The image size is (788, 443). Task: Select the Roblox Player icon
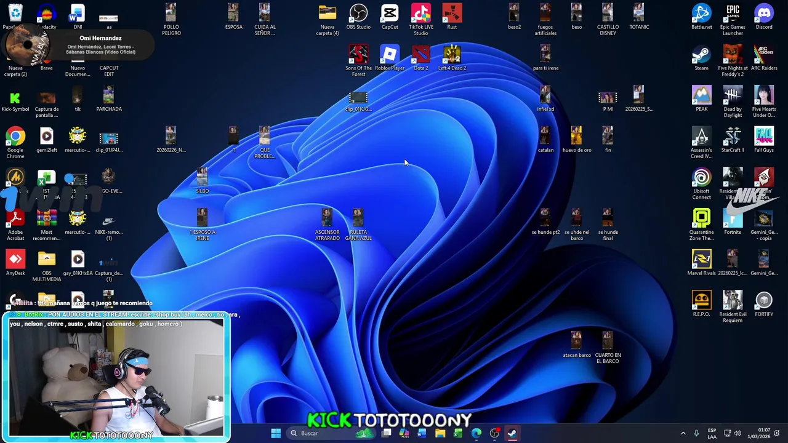point(390,58)
